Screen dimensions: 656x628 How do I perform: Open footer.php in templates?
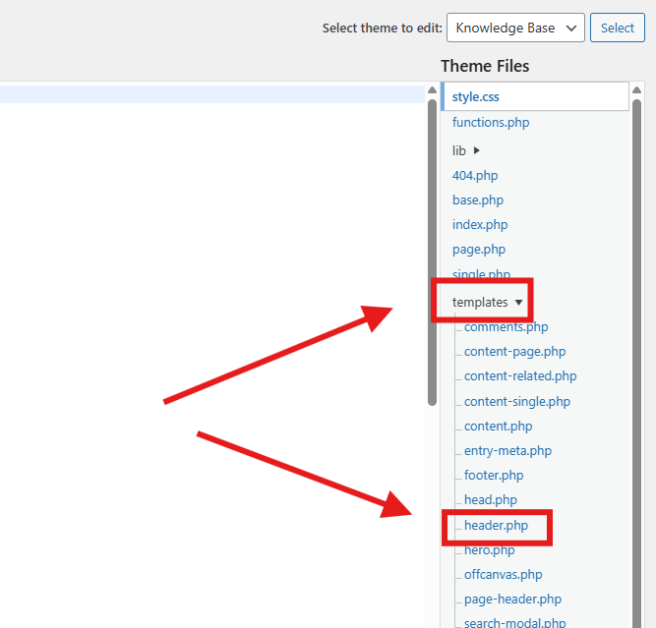494,476
